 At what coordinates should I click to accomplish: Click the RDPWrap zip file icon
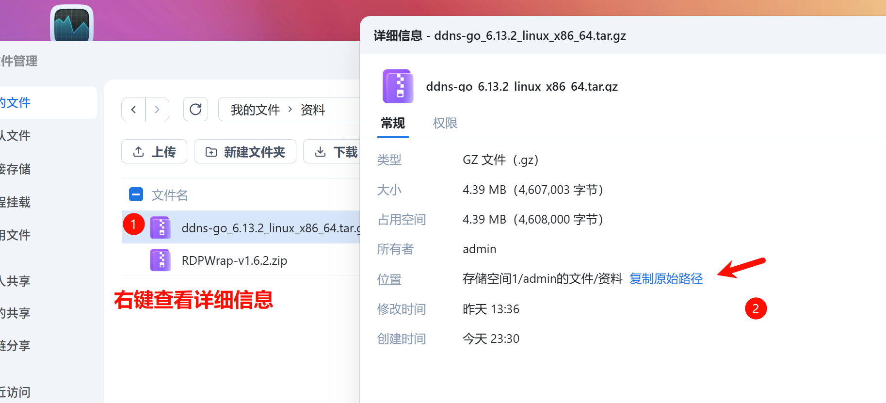click(161, 260)
